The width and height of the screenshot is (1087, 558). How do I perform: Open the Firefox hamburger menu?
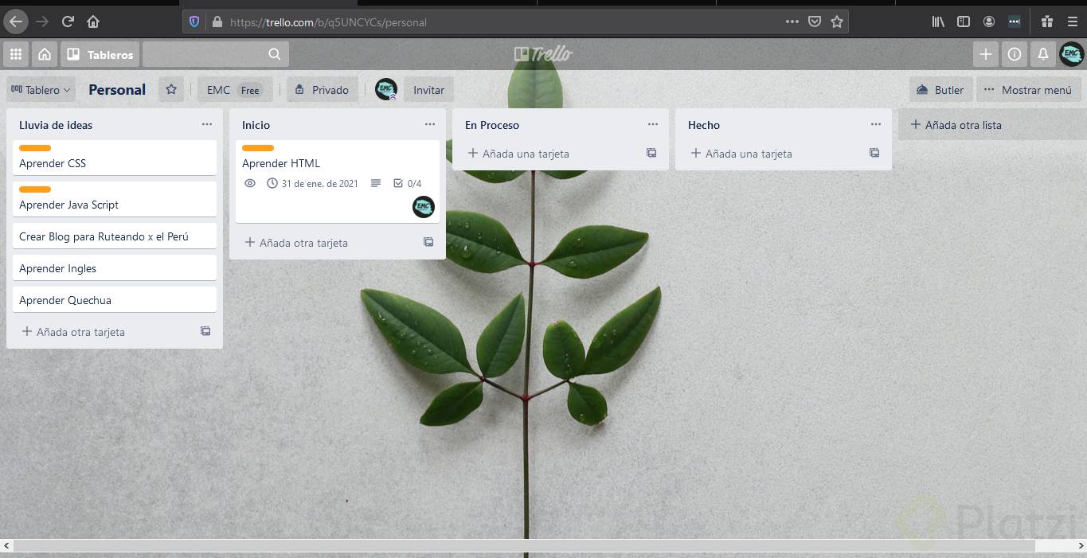[x=1072, y=21]
